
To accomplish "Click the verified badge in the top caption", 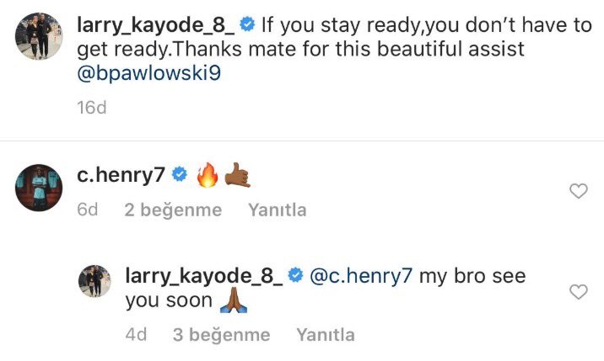I will [247, 24].
